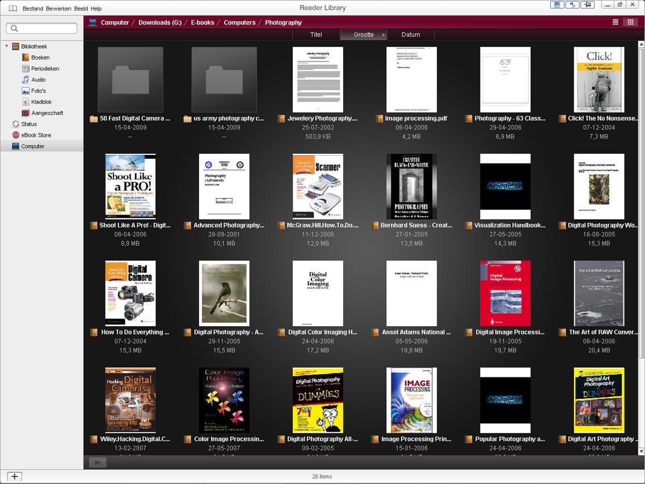Click the scrollbar down arrow
645x484 pixels.
click(641, 452)
